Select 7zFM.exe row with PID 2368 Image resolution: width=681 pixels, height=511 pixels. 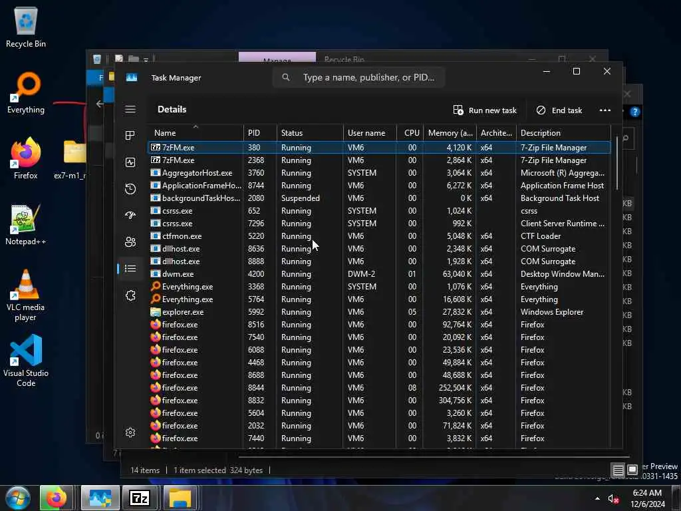379,160
